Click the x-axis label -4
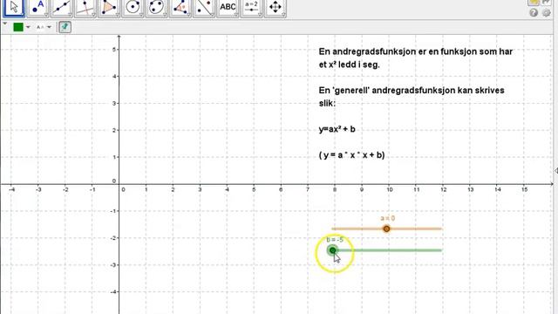 coord(11,190)
